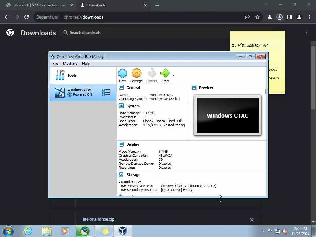Click the Display section title
Viewport: 316px width, 237px height.
pos(133,144)
